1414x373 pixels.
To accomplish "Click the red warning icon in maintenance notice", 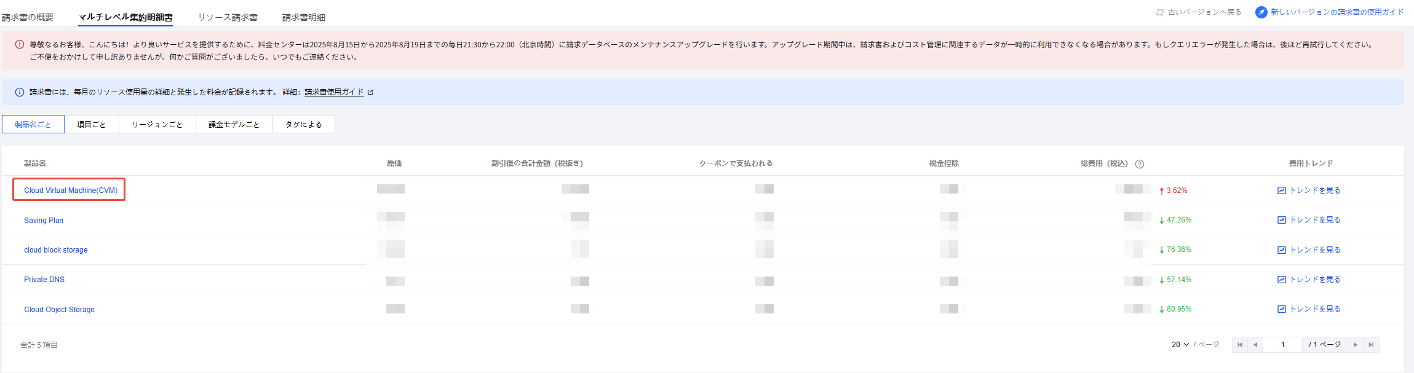I will (x=19, y=44).
